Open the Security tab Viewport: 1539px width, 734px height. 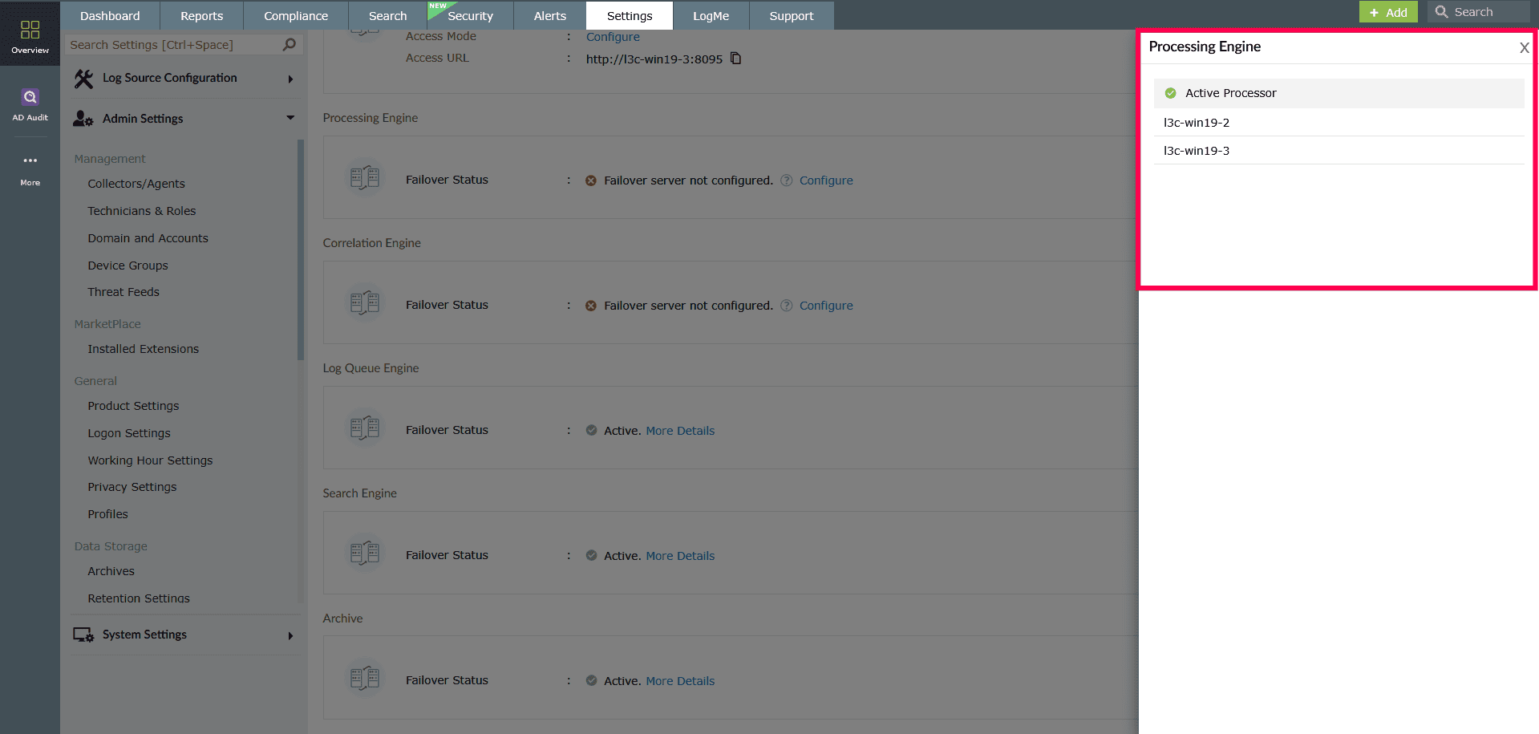(x=471, y=16)
